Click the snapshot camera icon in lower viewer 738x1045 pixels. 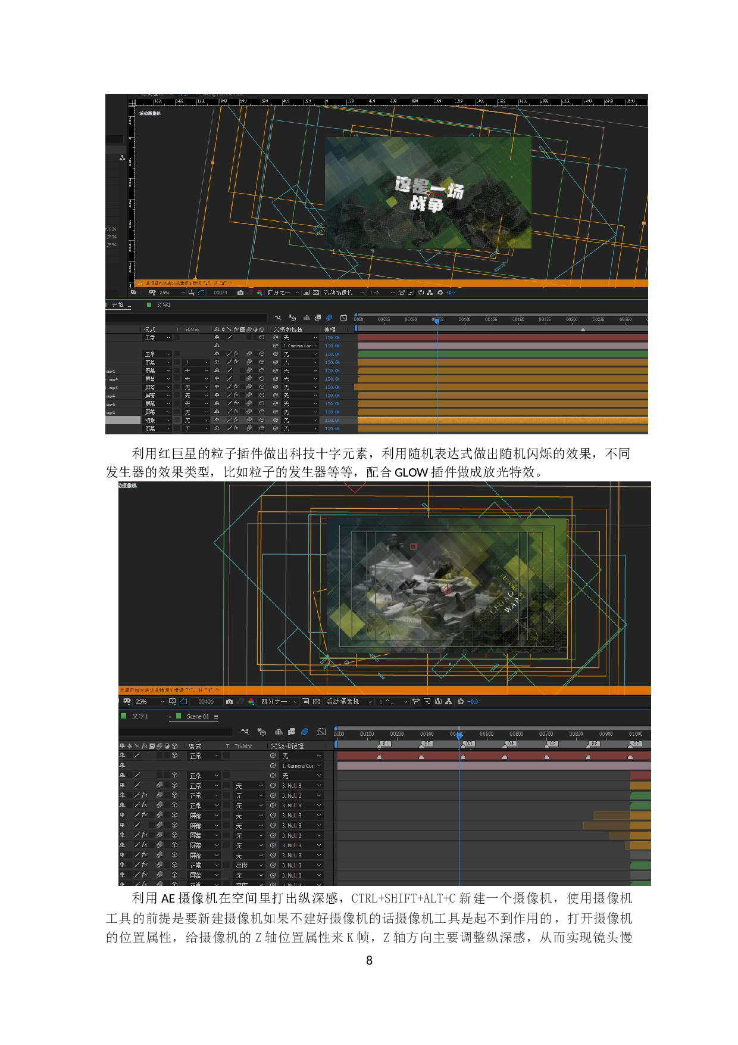pyautogui.click(x=229, y=702)
